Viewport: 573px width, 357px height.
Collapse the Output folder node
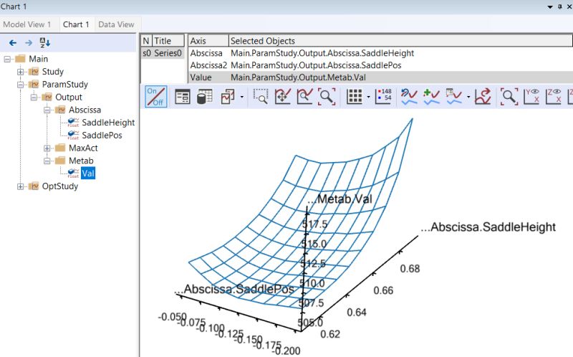[34, 97]
